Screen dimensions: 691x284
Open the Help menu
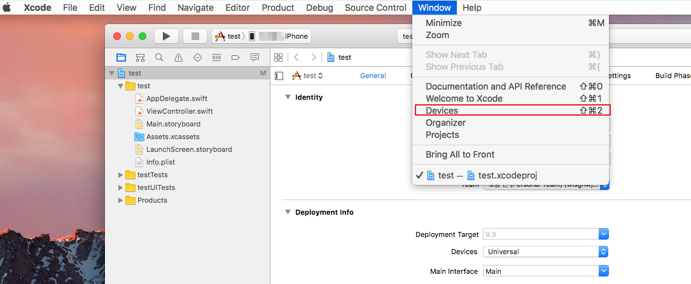tap(472, 8)
